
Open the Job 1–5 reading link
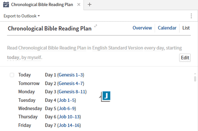coord(67,100)
